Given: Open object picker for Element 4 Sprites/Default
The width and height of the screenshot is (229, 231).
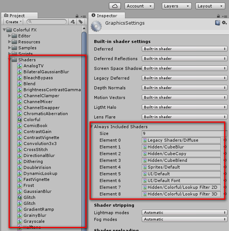Looking at the screenshot, I should (x=225, y=167).
